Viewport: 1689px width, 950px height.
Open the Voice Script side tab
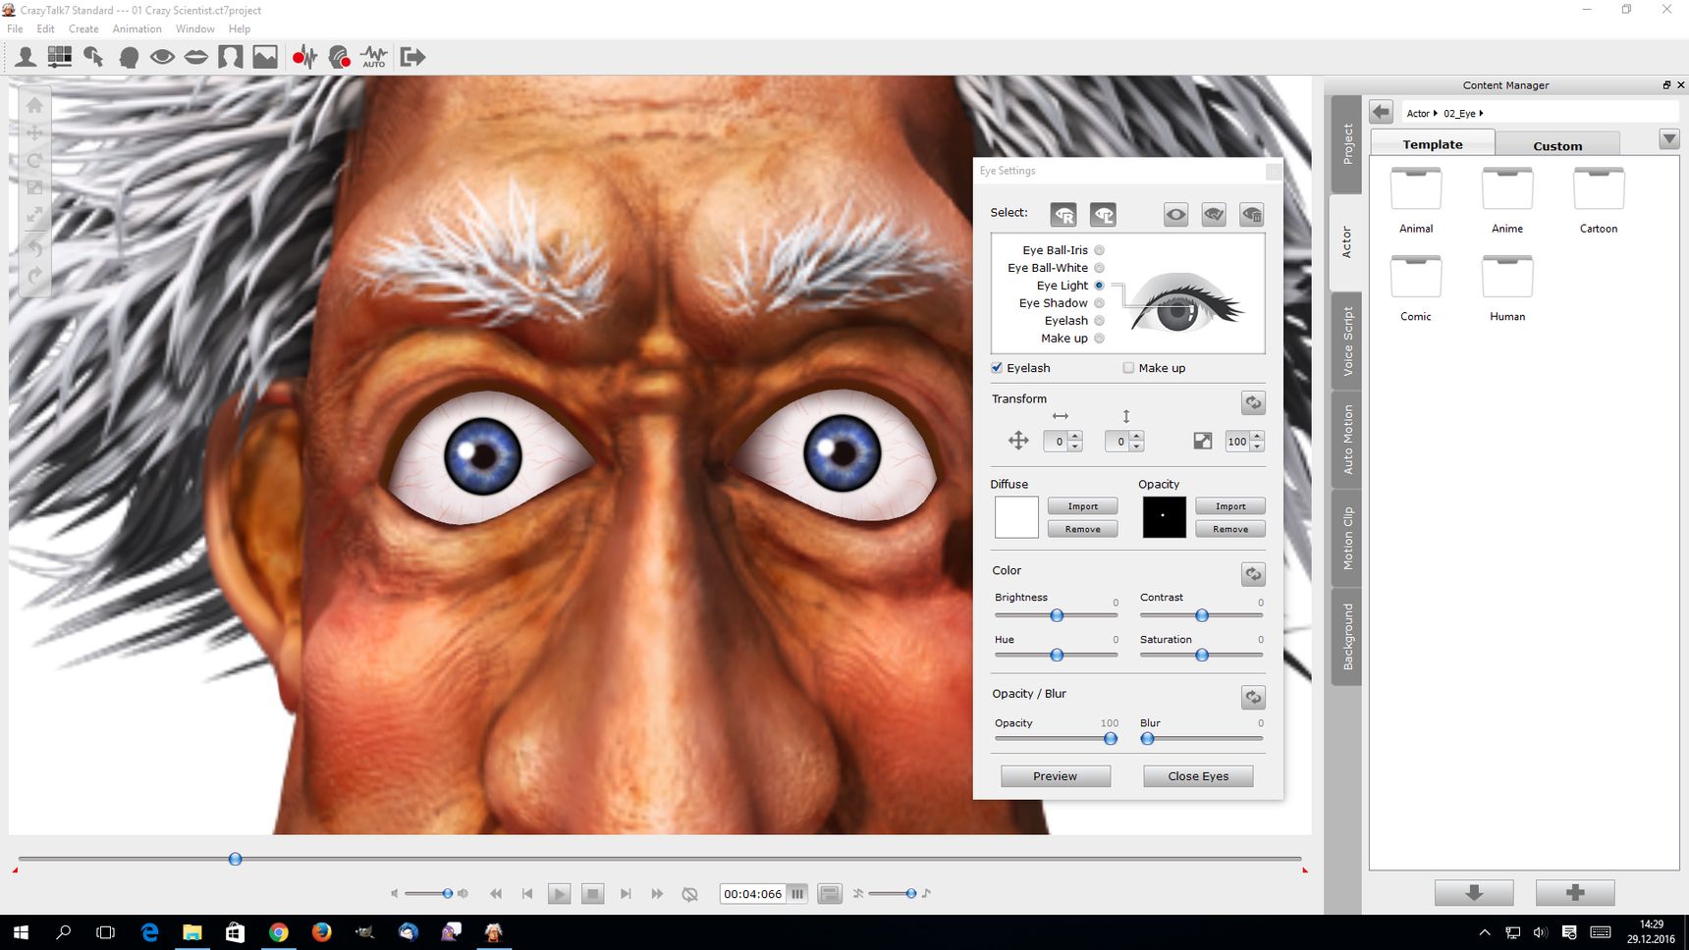pos(1347,341)
